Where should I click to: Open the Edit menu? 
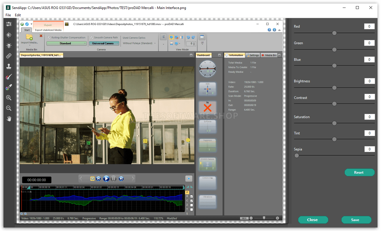[x=18, y=15]
